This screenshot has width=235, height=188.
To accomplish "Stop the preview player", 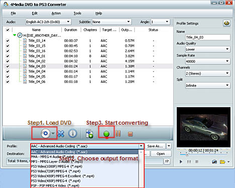I will 197,162.
